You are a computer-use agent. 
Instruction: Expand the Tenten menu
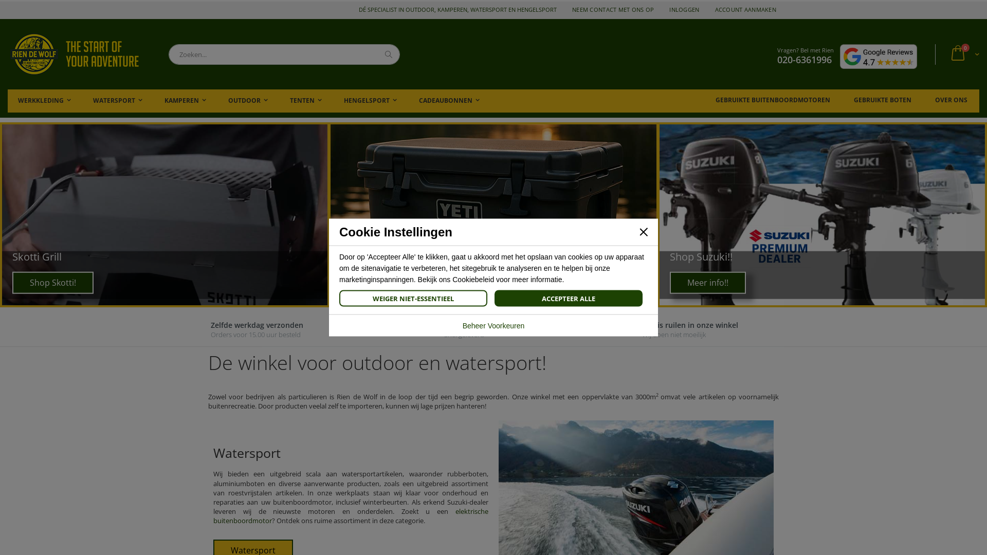point(305,101)
